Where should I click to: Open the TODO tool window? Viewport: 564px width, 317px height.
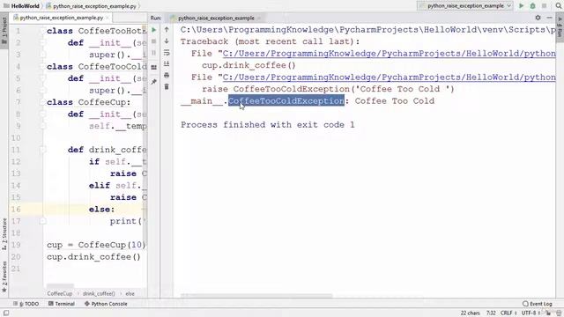26,304
